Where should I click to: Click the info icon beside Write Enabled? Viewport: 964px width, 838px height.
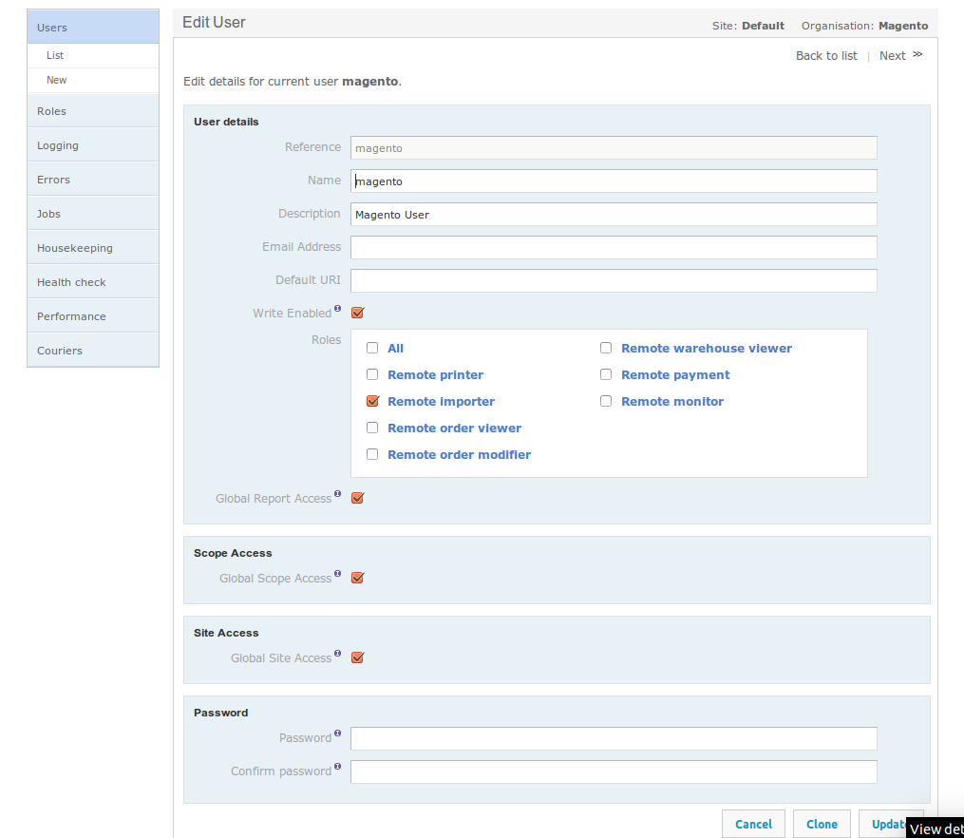[337, 307]
